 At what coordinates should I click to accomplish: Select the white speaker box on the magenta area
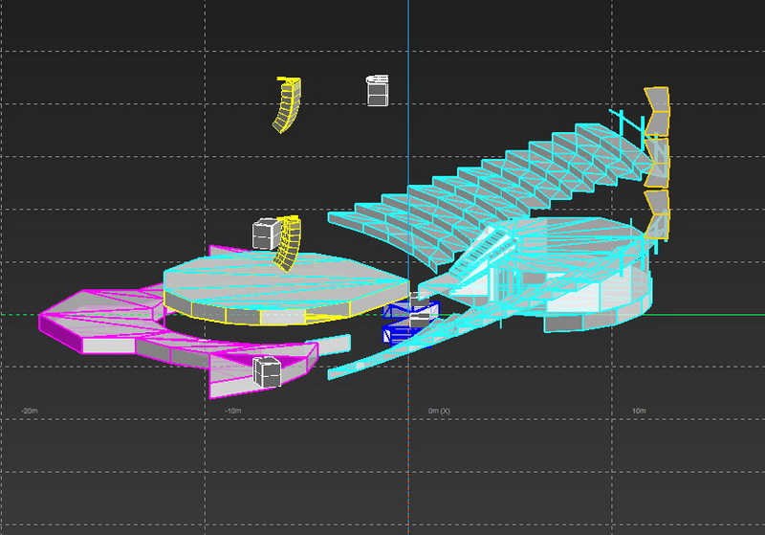point(265,371)
